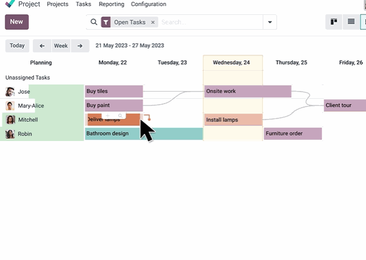
Task: Select the teal Bathroom design task bar
Action: click(143, 134)
